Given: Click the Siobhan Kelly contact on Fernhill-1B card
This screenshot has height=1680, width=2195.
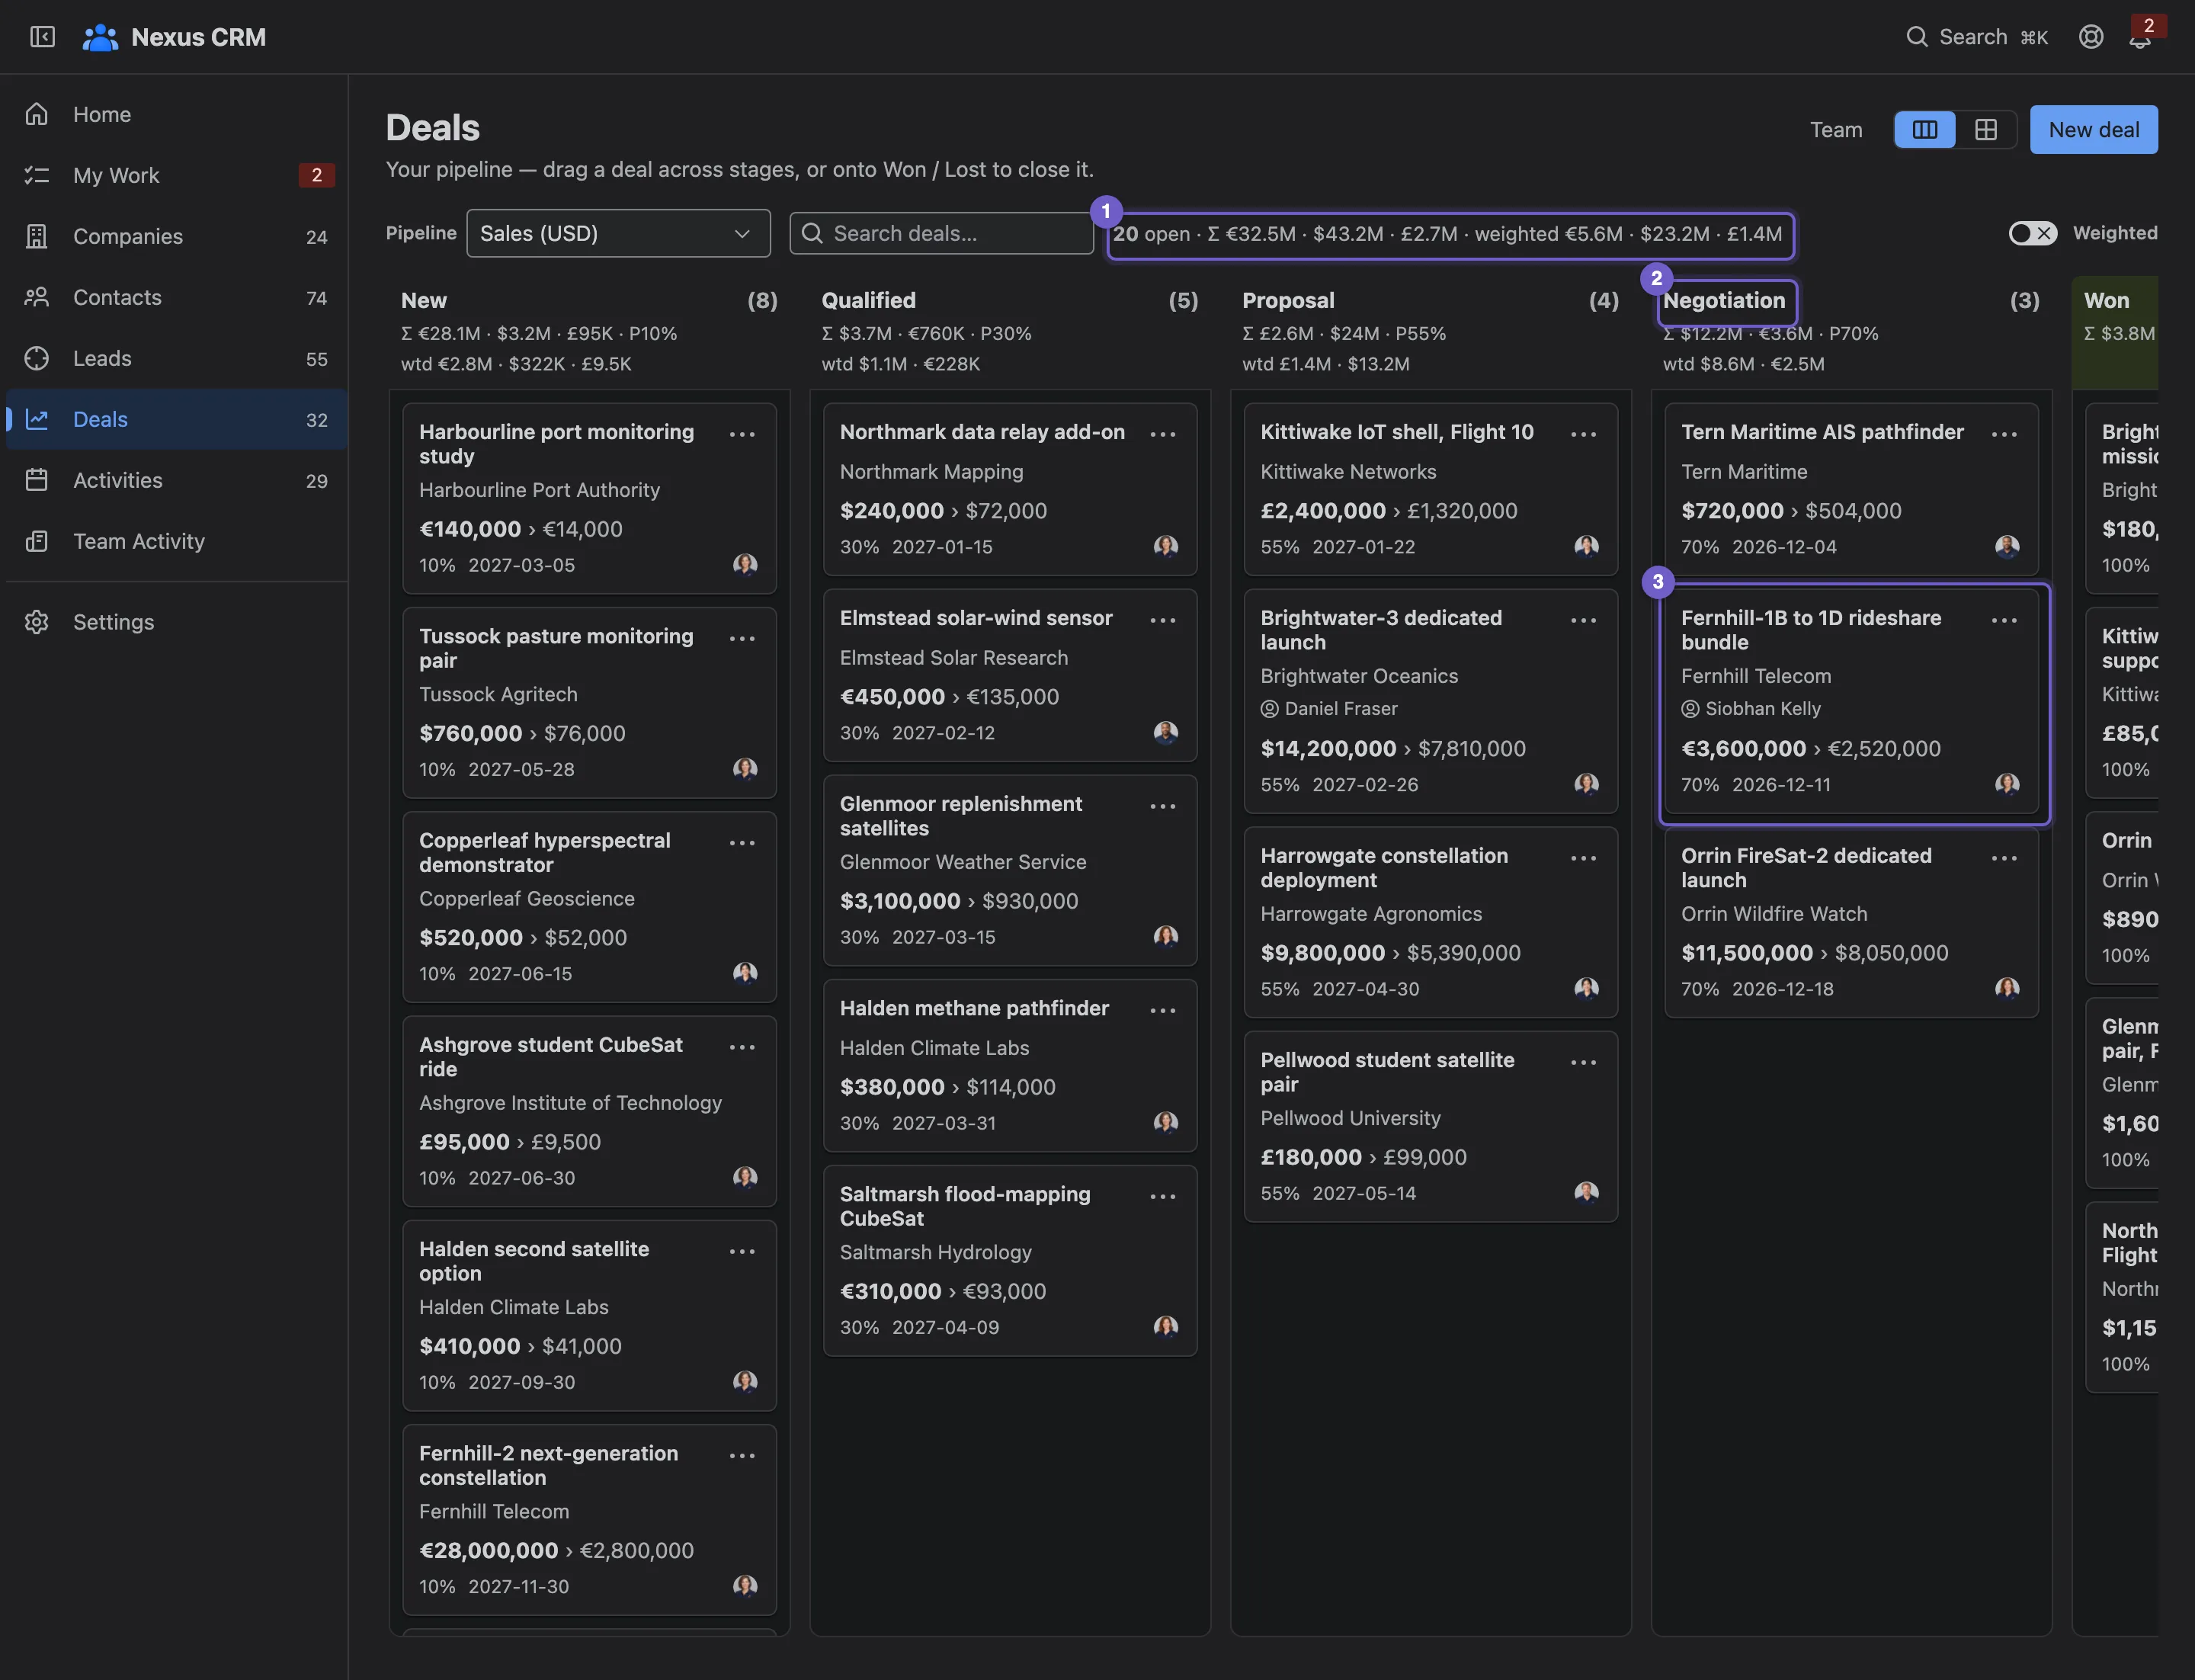Looking at the screenshot, I should pos(1751,709).
